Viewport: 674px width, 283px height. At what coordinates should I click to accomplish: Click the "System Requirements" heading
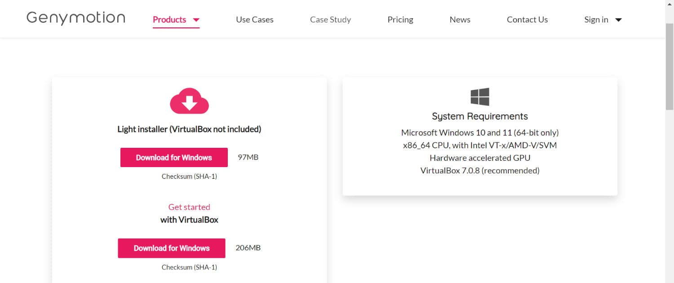click(x=480, y=116)
